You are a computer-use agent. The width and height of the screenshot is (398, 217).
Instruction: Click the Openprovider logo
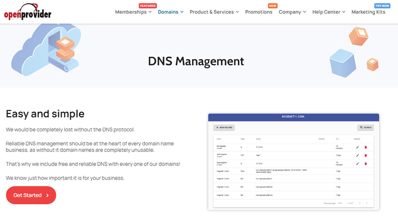[x=28, y=12]
